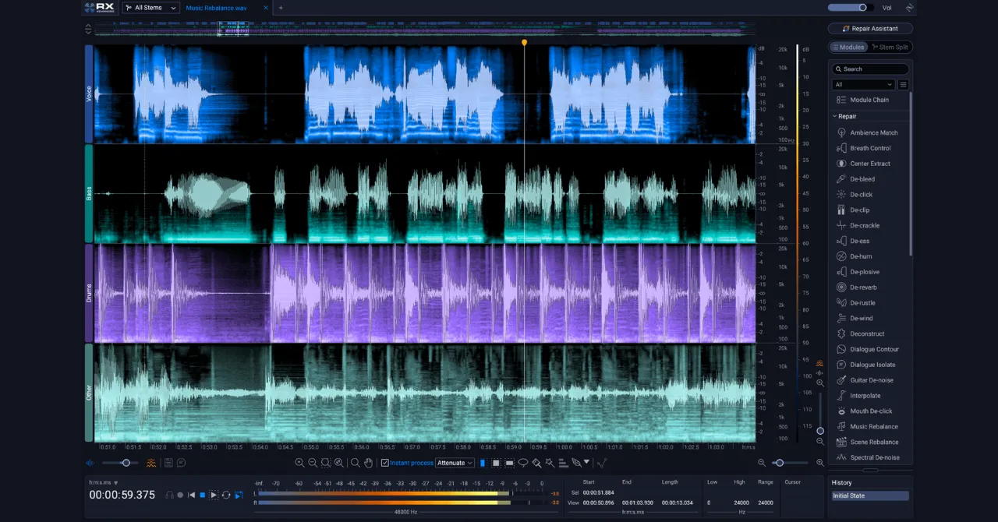This screenshot has height=522, width=998.
Task: Open the All Stems dropdown
Action: pos(150,8)
